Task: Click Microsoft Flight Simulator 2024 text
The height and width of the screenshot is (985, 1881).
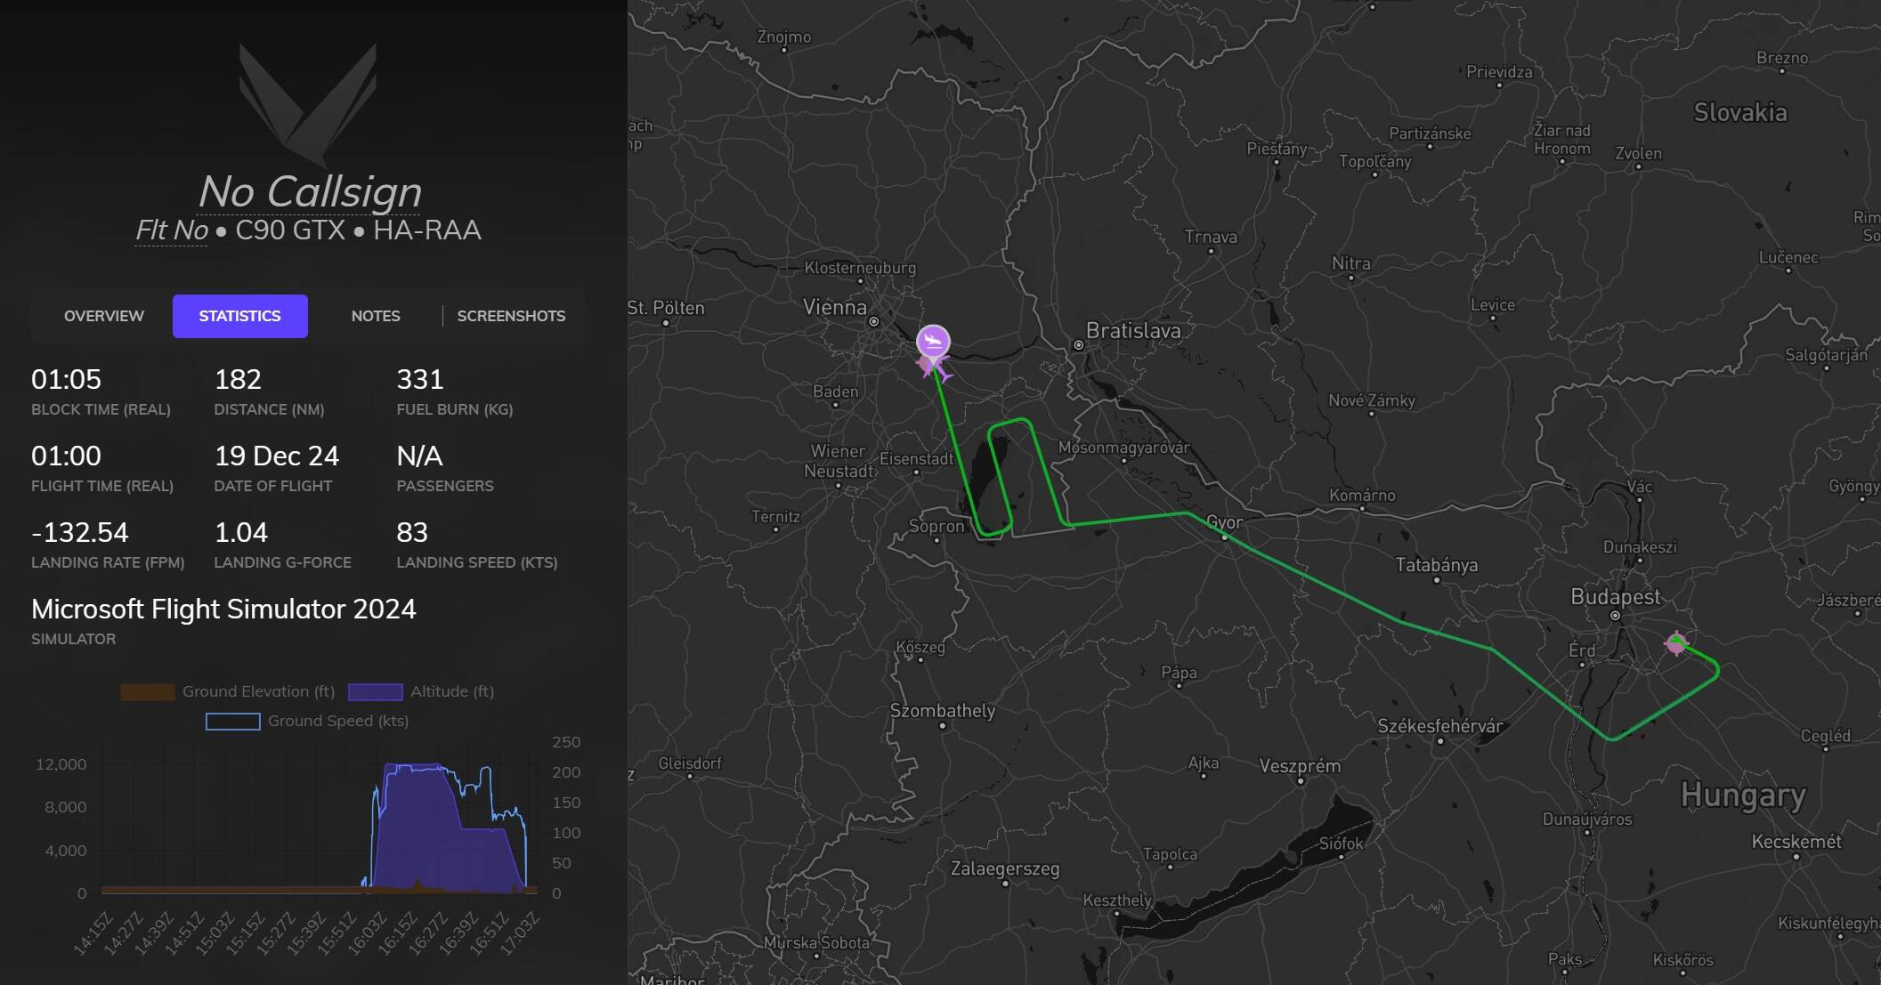Action: pos(223,610)
